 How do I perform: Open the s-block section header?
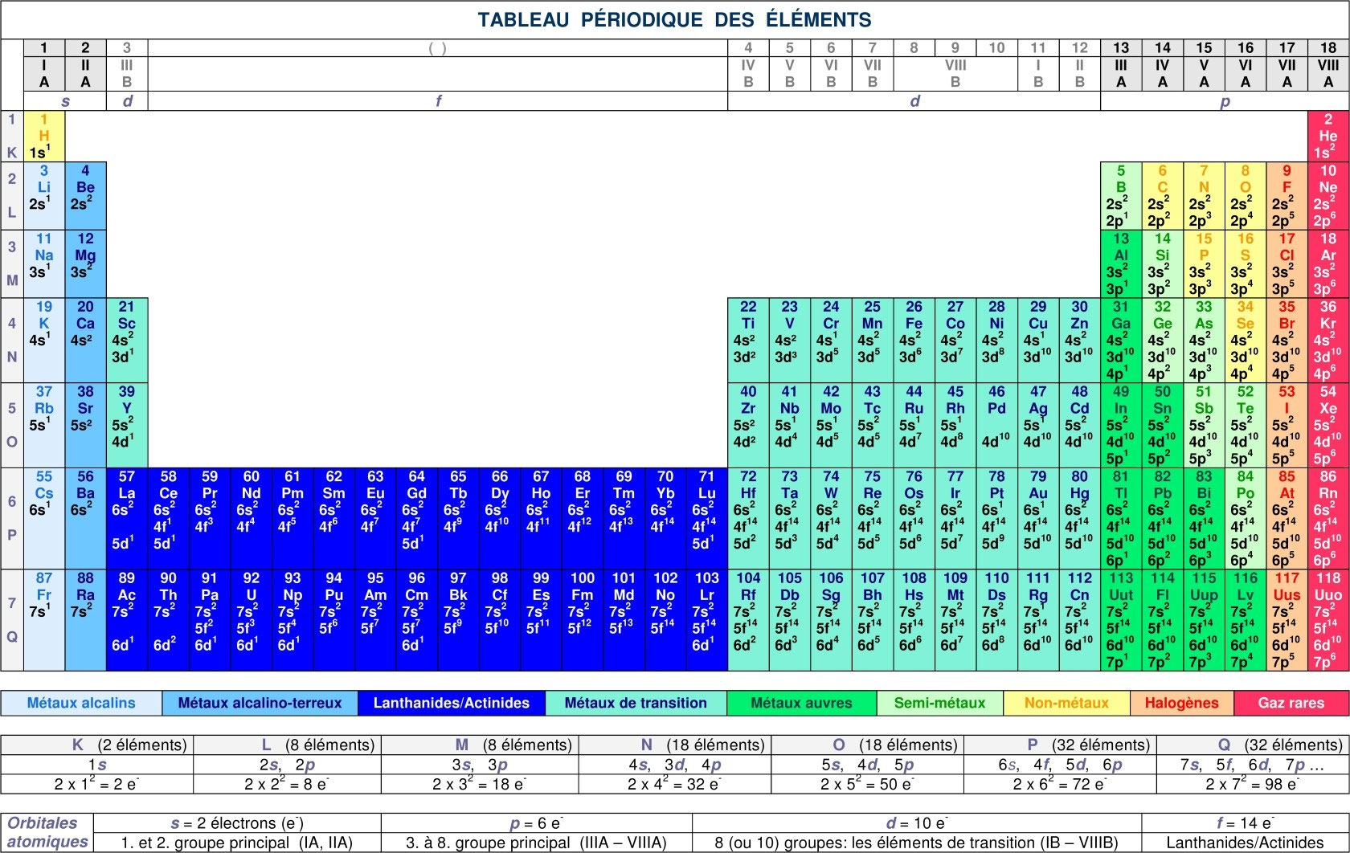pos(65,101)
